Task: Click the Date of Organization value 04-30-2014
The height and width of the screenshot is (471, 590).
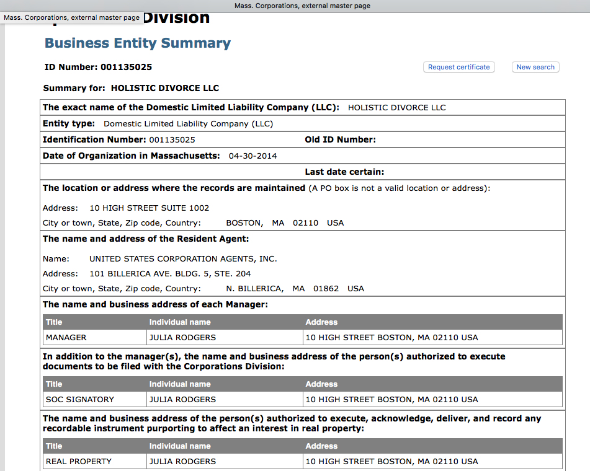Action: point(253,156)
